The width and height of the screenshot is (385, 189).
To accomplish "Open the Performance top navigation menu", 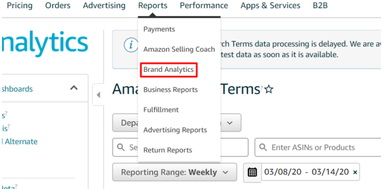I will point(204,6).
